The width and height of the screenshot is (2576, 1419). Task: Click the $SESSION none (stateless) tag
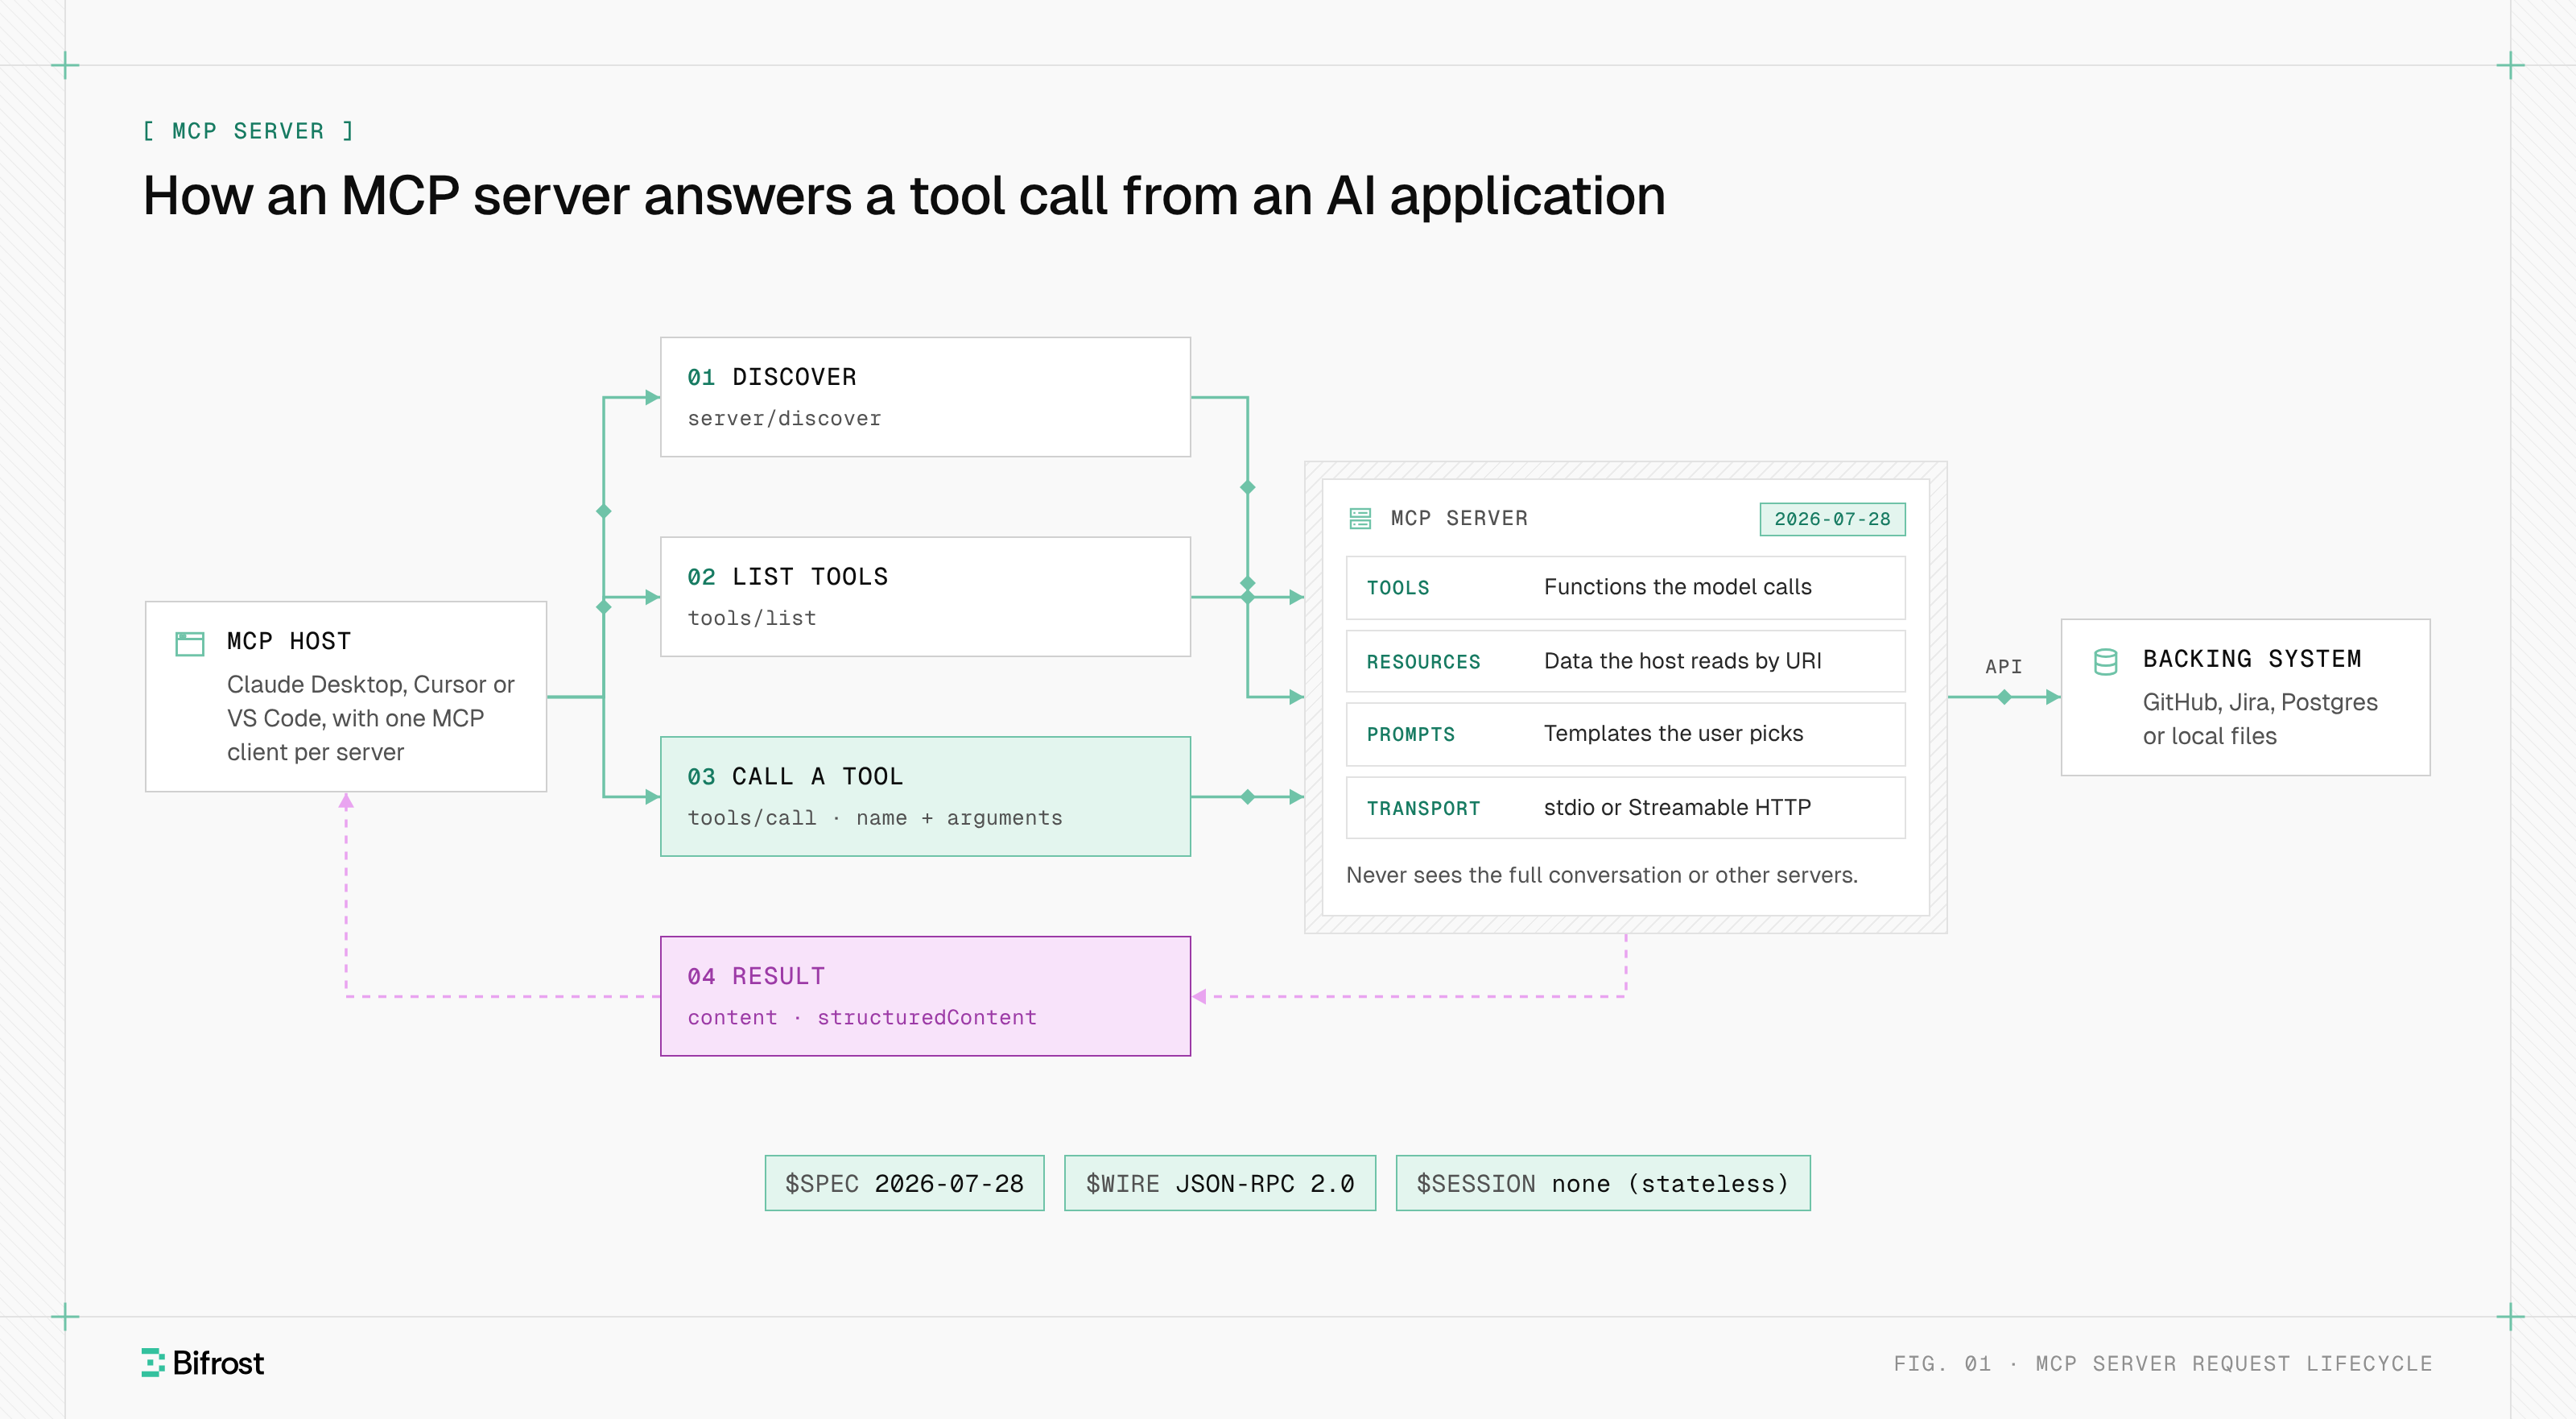point(1603,1183)
